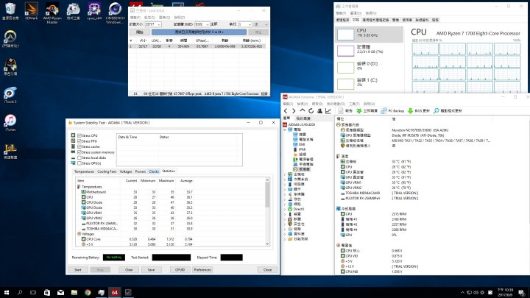Image resolution: width=530 pixels, height=298 pixels.
Task: Click Close button of stability test
Action: tap(267, 269)
